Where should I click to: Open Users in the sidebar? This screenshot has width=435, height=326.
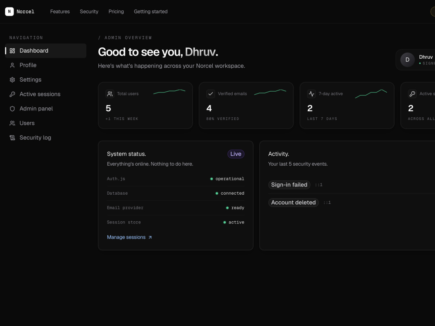[46, 123]
